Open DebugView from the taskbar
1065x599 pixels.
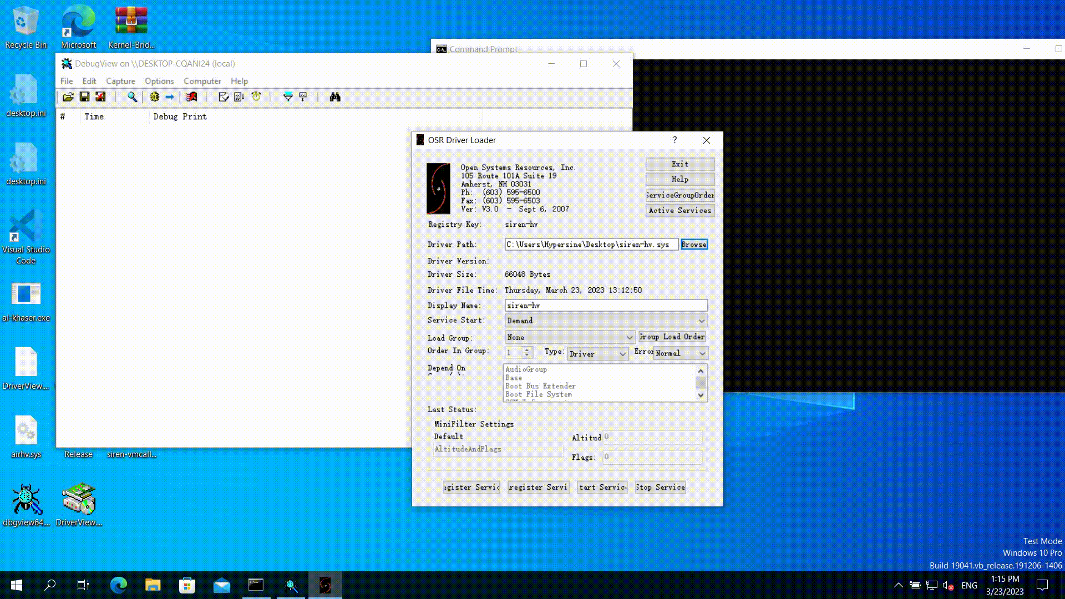291,585
